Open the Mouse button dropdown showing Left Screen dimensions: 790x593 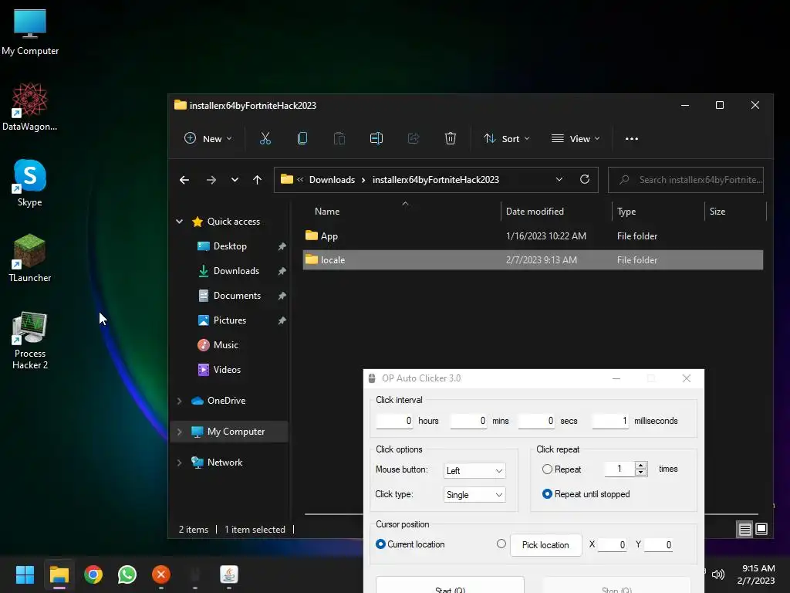pos(474,470)
